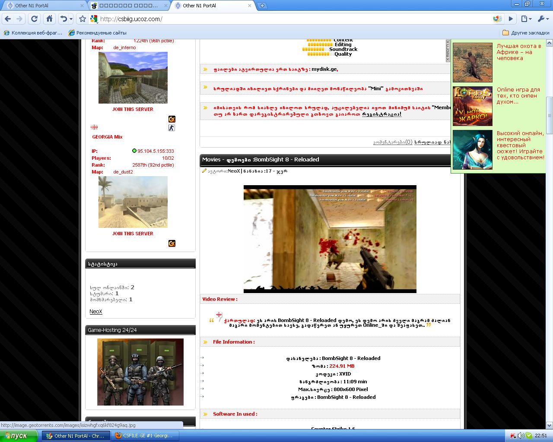Click the green online status dot by the IP

click(x=134, y=151)
